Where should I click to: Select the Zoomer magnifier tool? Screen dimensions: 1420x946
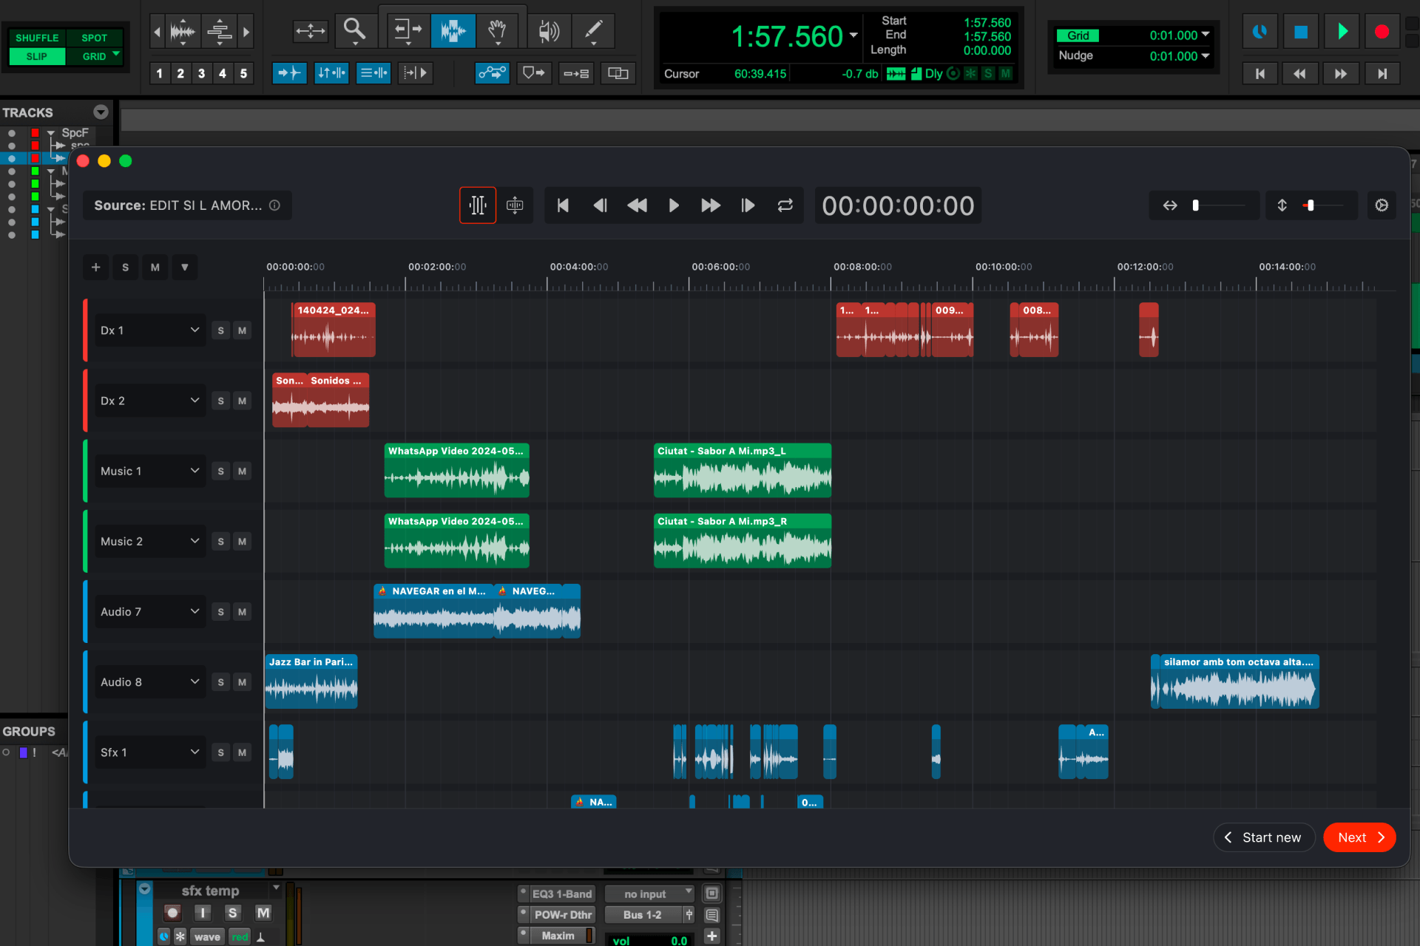[354, 31]
